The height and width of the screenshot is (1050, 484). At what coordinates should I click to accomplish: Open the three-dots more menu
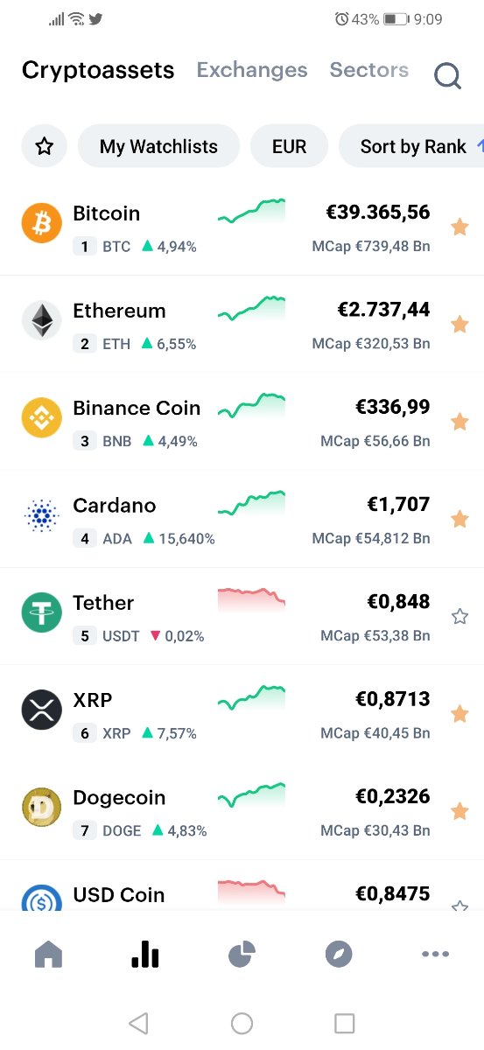435,955
